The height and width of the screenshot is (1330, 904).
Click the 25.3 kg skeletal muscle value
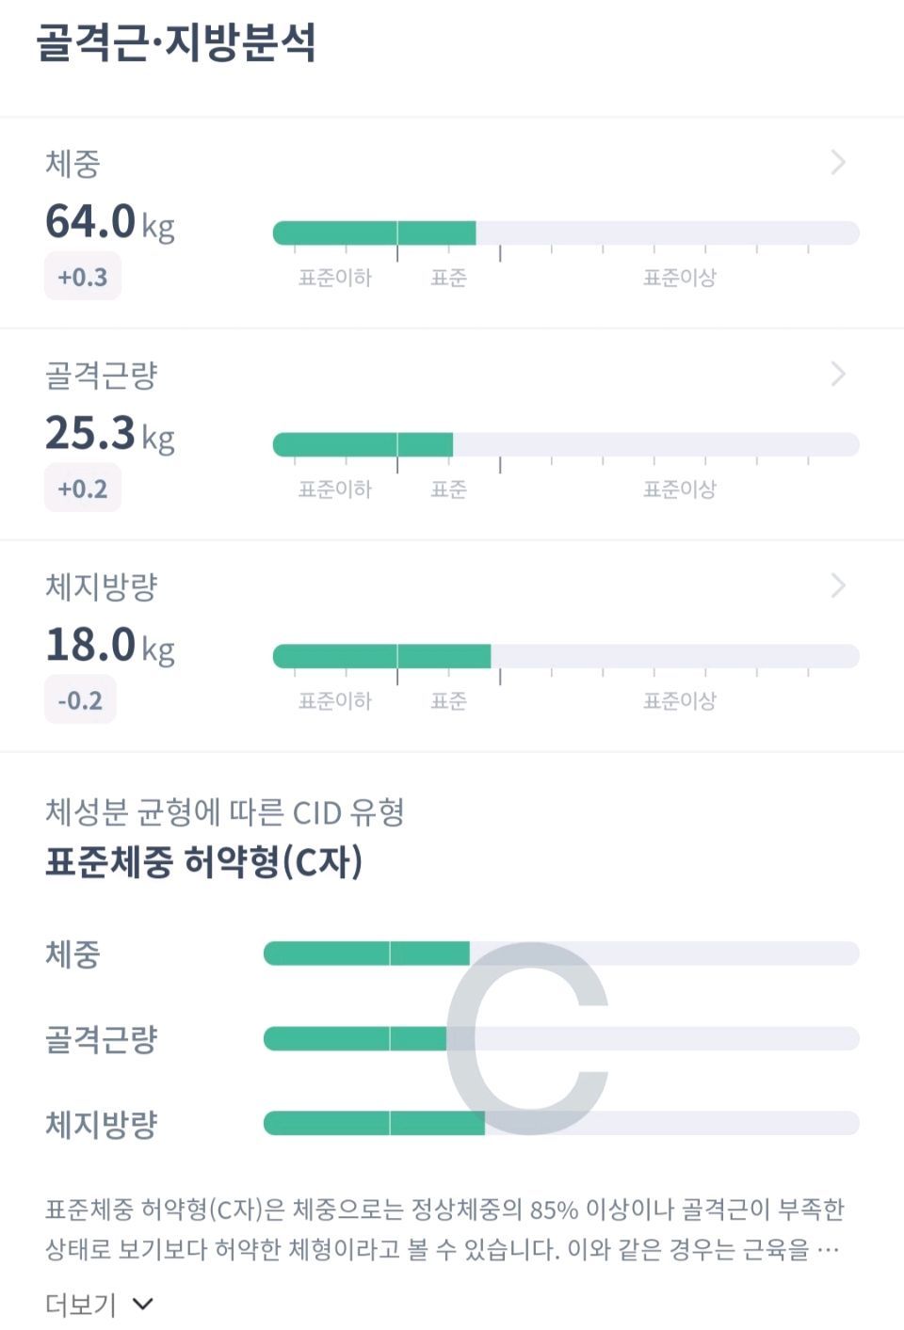click(110, 435)
